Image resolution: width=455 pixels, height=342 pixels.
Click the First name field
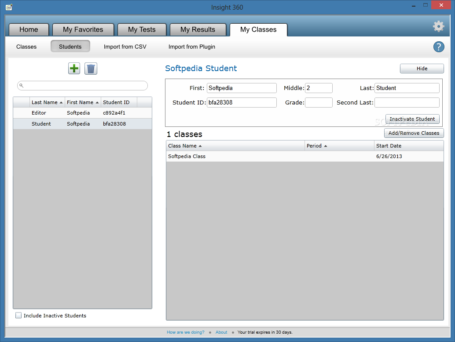[242, 88]
